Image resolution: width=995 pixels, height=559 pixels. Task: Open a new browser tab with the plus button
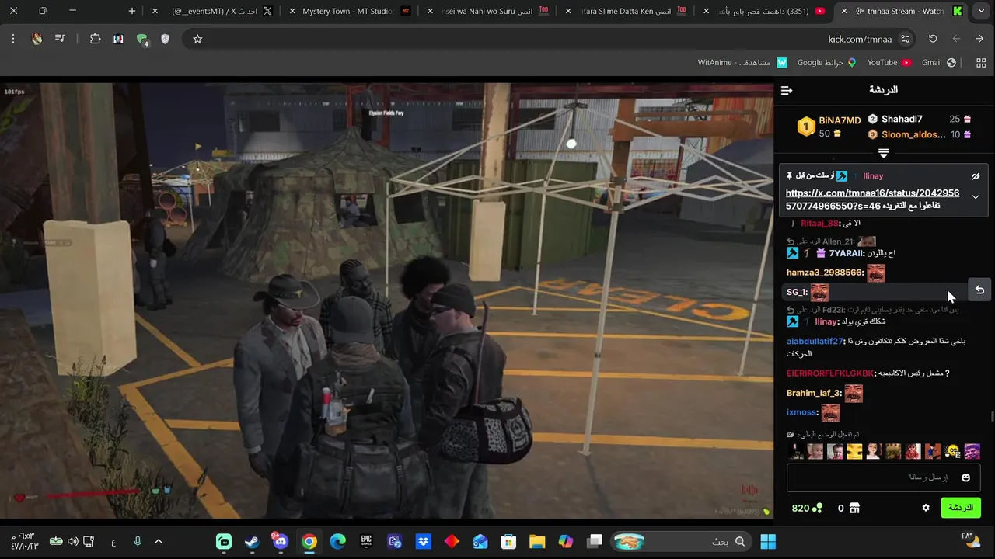[132, 11]
